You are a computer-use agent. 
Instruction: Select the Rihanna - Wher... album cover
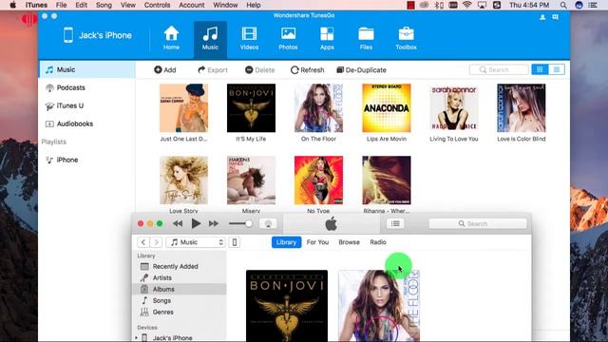click(387, 180)
